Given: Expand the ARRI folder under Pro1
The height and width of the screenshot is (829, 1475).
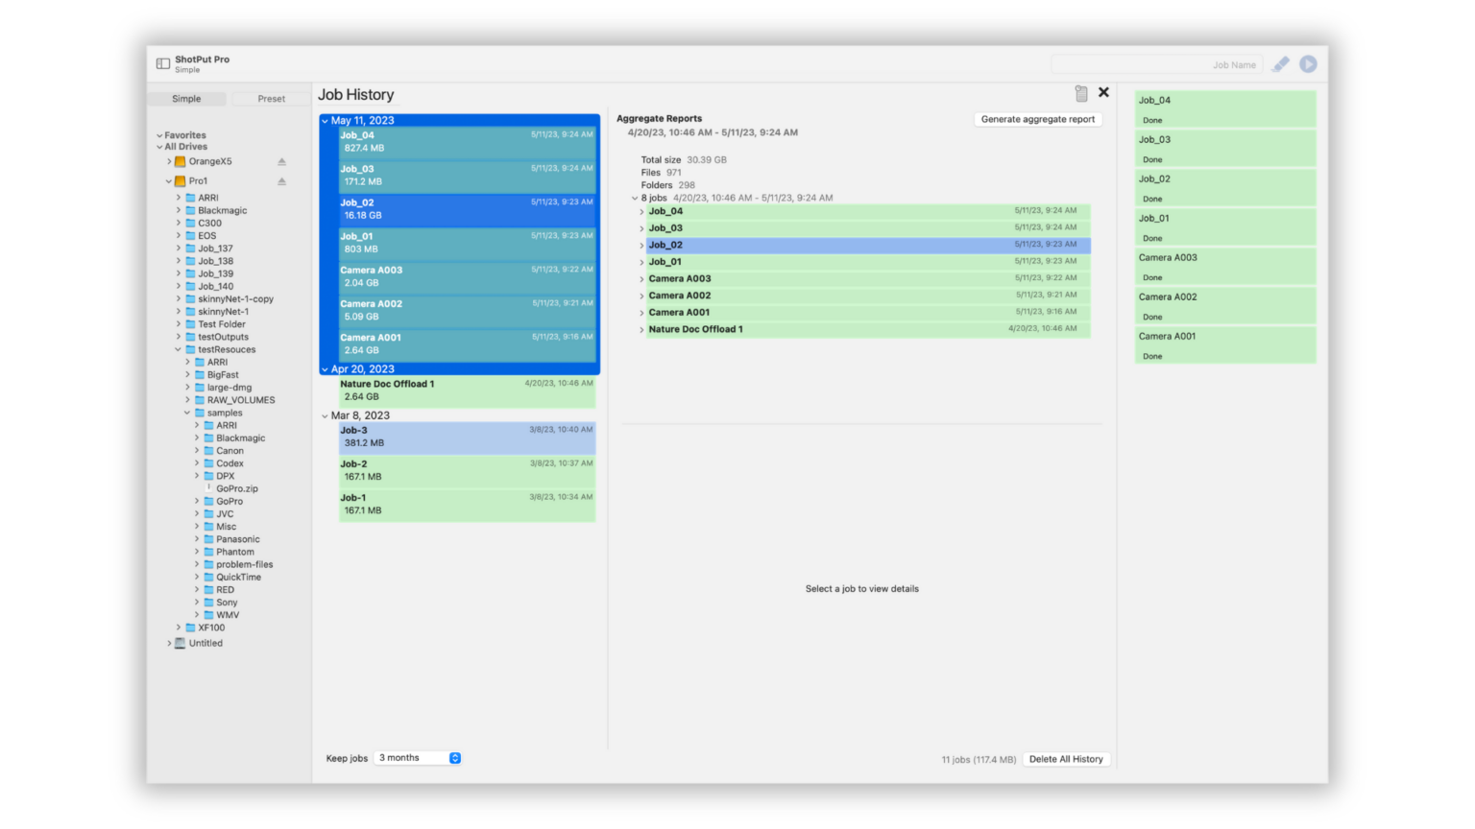Looking at the screenshot, I should tap(178, 197).
